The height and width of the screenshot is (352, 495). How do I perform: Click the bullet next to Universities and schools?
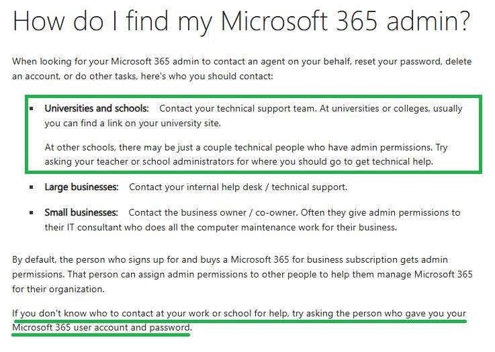point(32,109)
